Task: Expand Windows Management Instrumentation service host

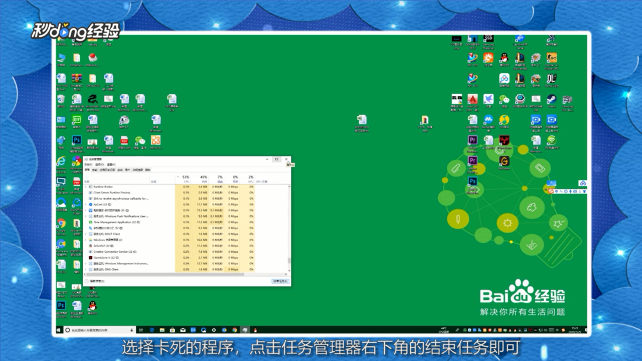Action: pyautogui.click(x=85, y=264)
